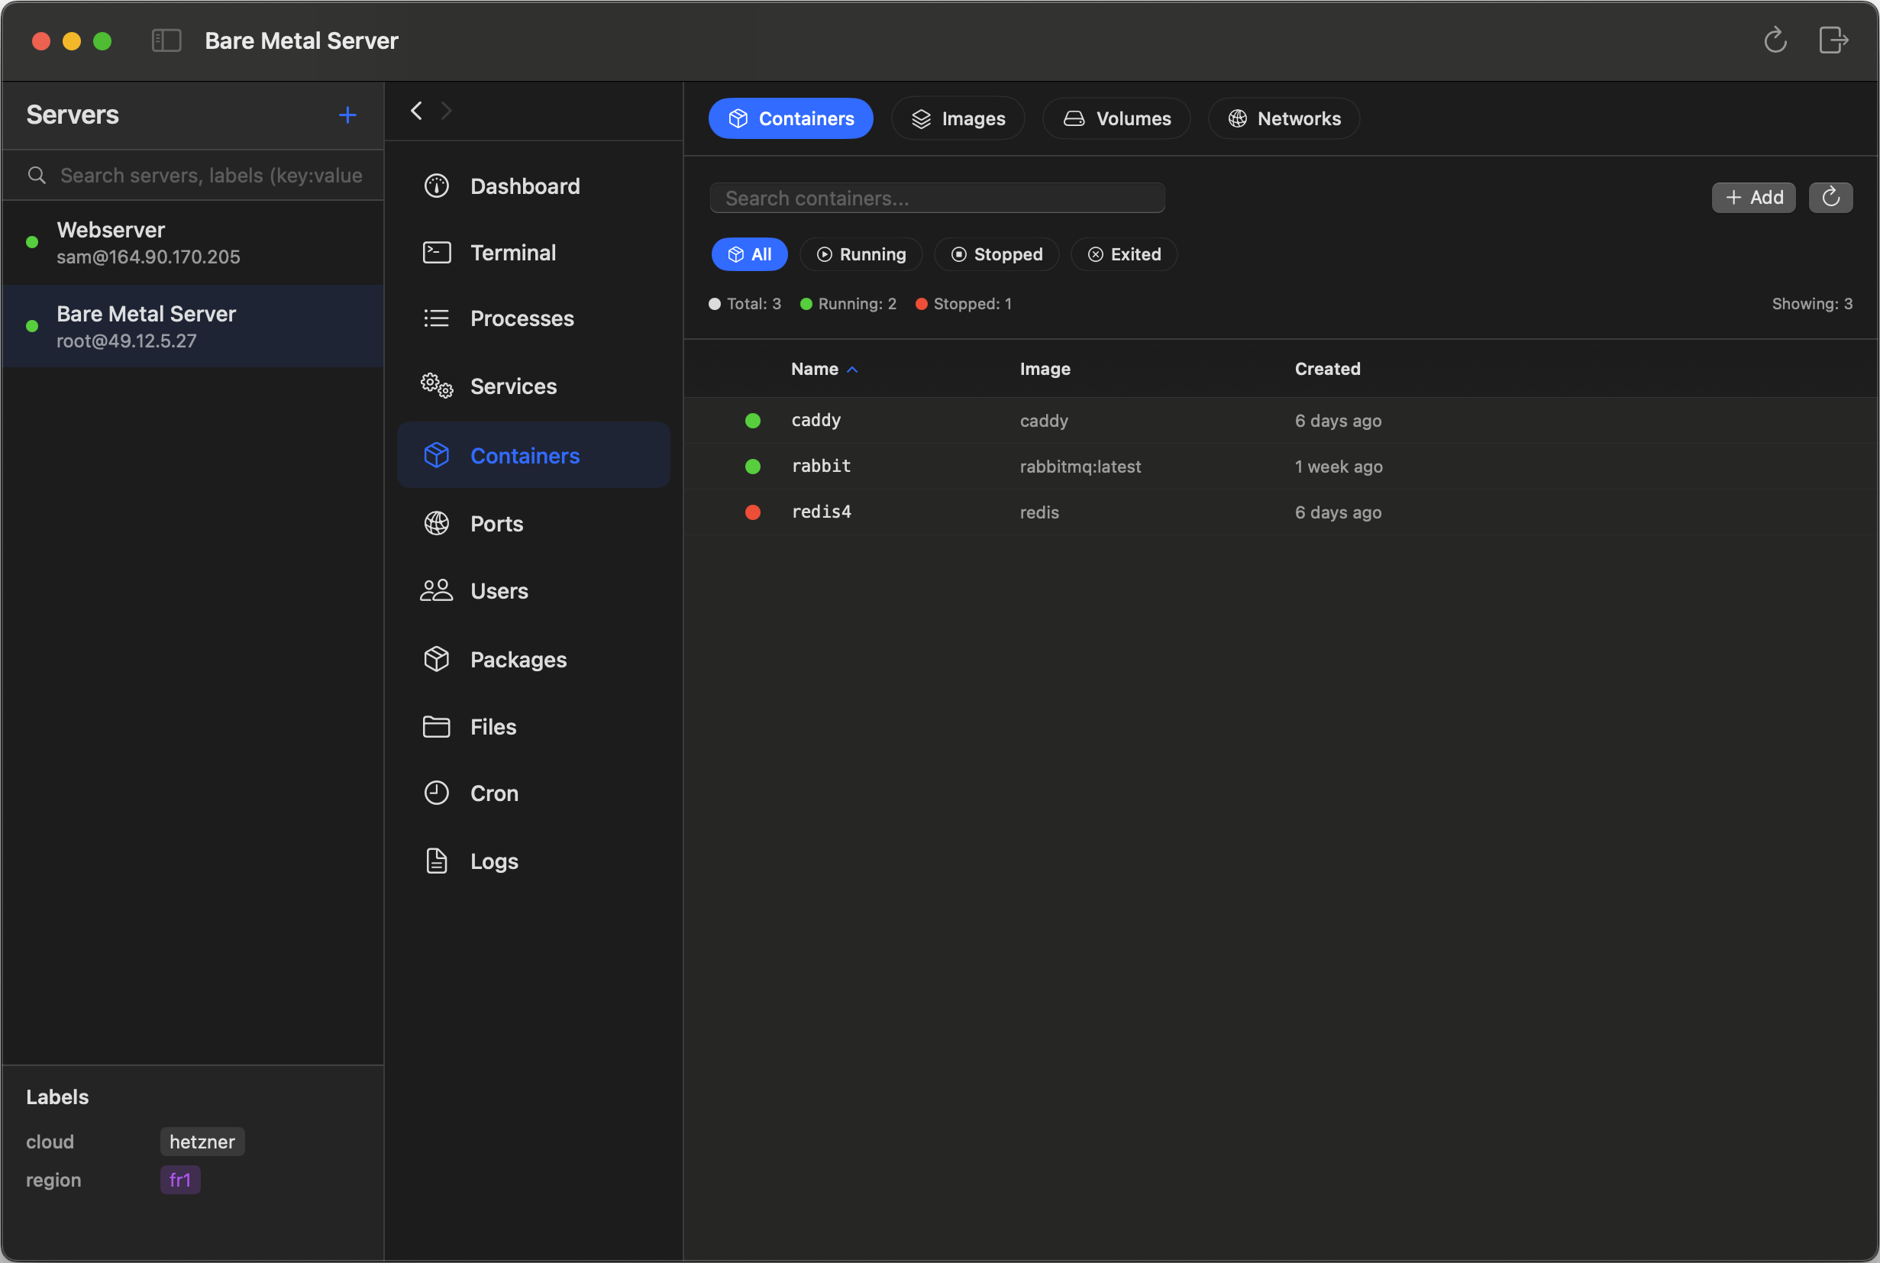Select the All filter chip

click(x=750, y=254)
